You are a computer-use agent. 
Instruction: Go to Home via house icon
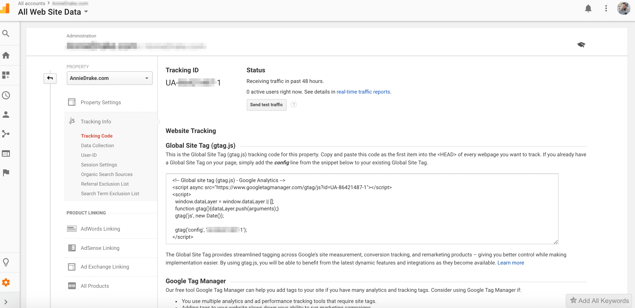point(6,55)
